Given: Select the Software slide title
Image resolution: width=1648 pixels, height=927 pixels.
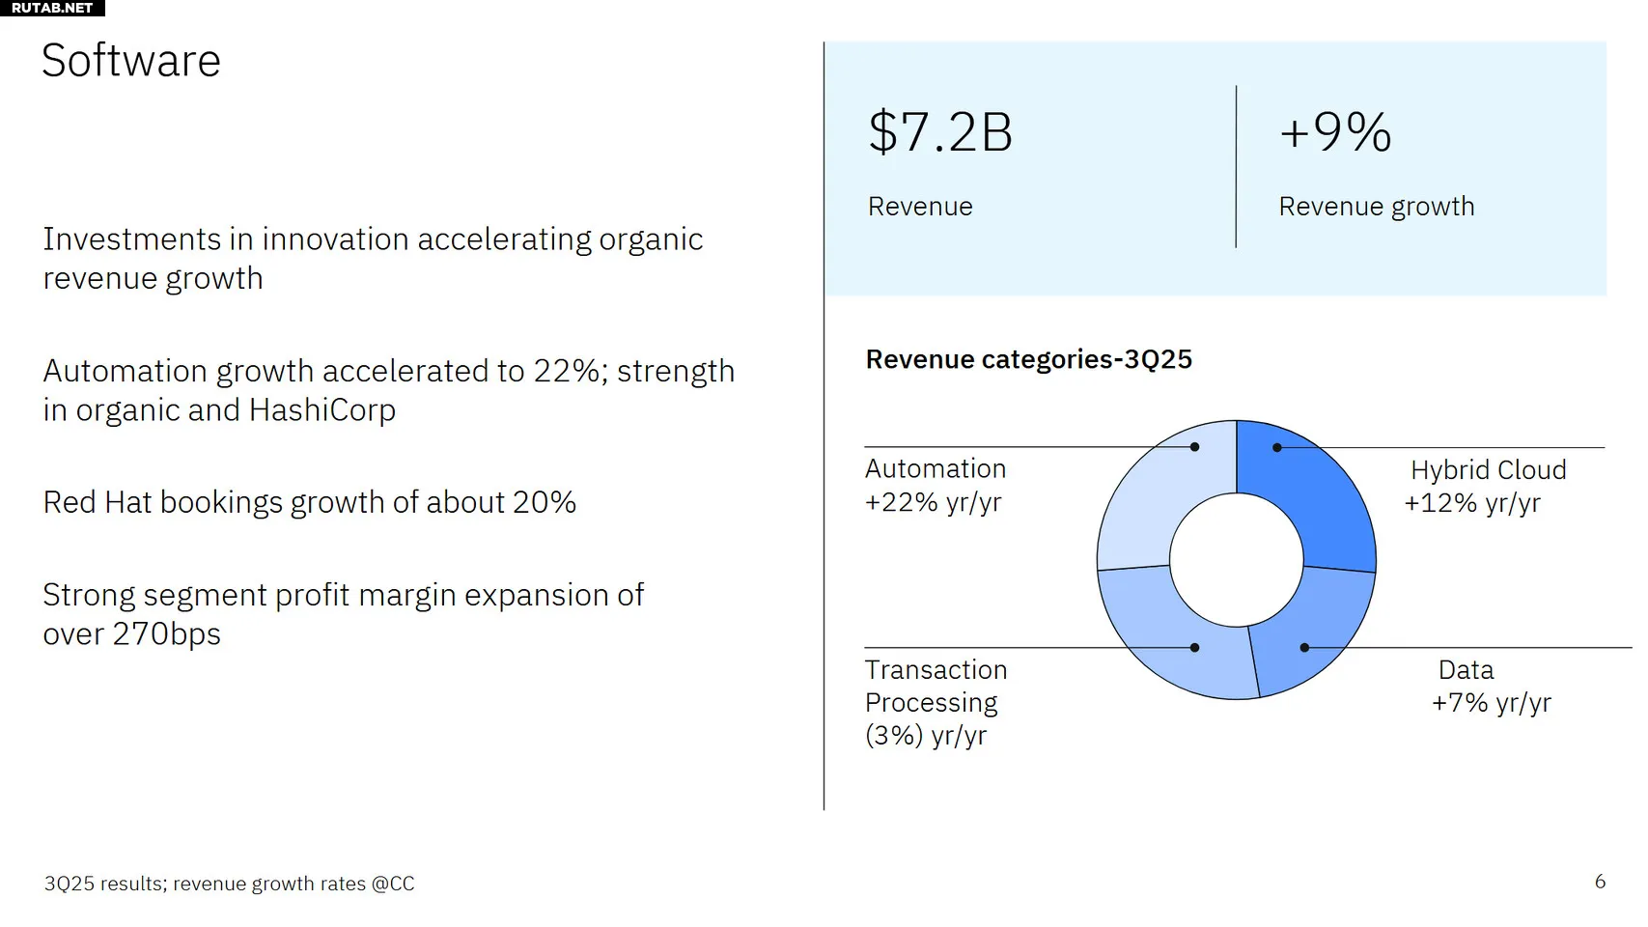Looking at the screenshot, I should (x=131, y=61).
